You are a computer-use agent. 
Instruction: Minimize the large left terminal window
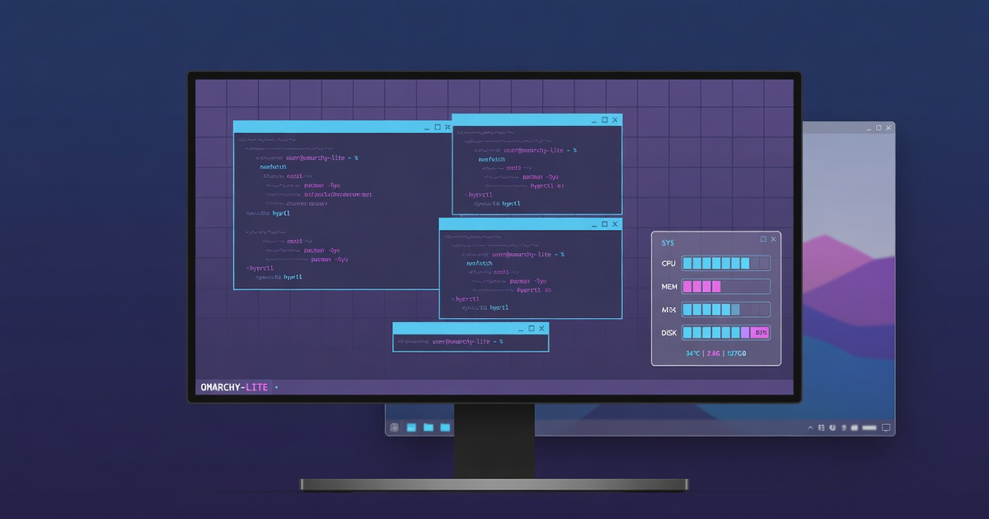tap(425, 128)
